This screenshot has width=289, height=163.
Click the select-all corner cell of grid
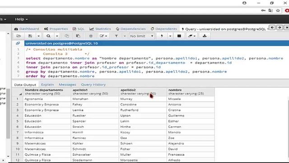pyautogui.click(x=18, y=91)
